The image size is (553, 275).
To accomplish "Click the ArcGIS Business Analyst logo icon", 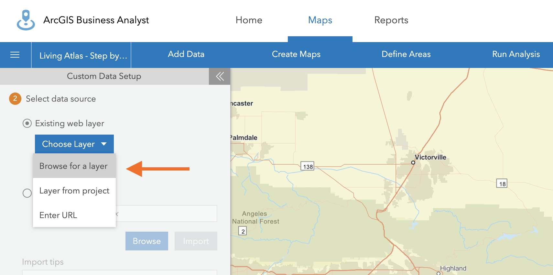I will pos(26,20).
